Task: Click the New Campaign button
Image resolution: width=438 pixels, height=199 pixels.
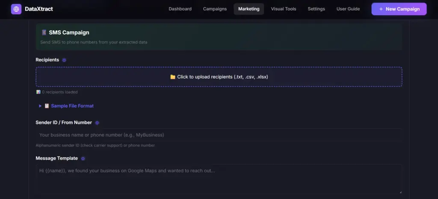Action: click(x=399, y=9)
